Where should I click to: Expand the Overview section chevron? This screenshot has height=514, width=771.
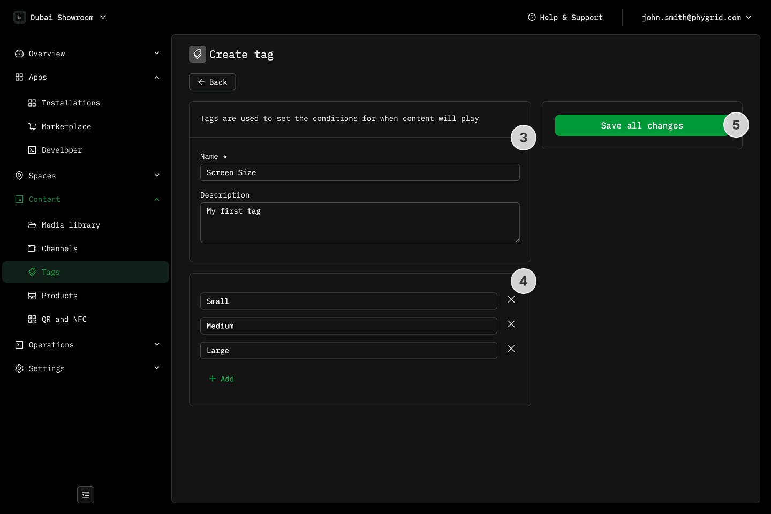[157, 53]
